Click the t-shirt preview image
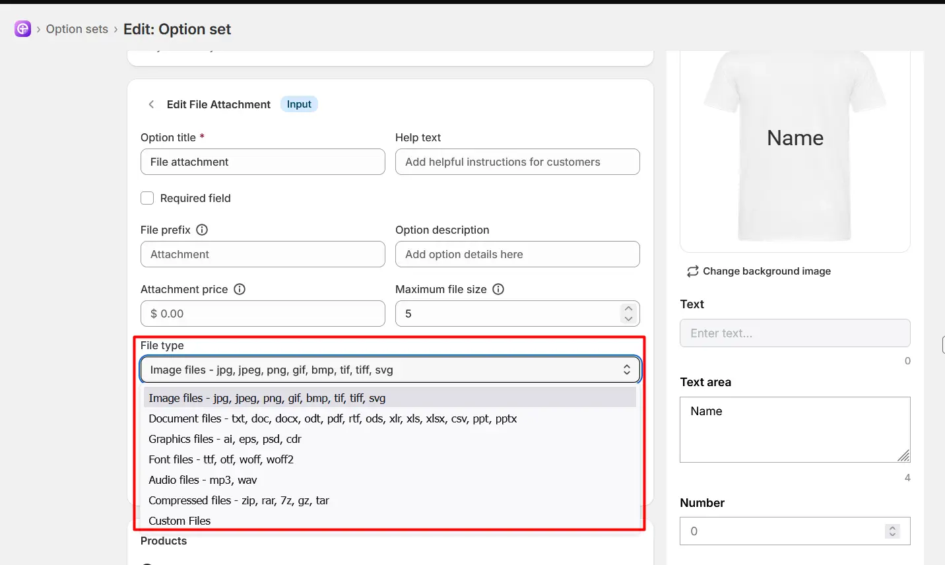 [795, 145]
